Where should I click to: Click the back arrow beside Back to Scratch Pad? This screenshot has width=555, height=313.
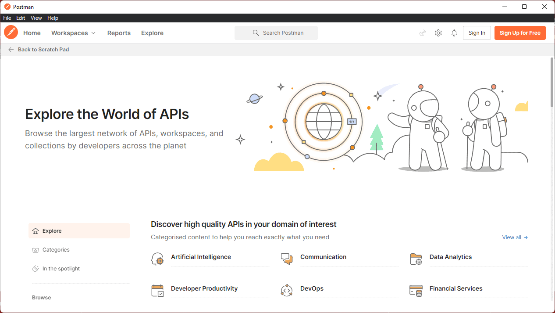pos(11,50)
